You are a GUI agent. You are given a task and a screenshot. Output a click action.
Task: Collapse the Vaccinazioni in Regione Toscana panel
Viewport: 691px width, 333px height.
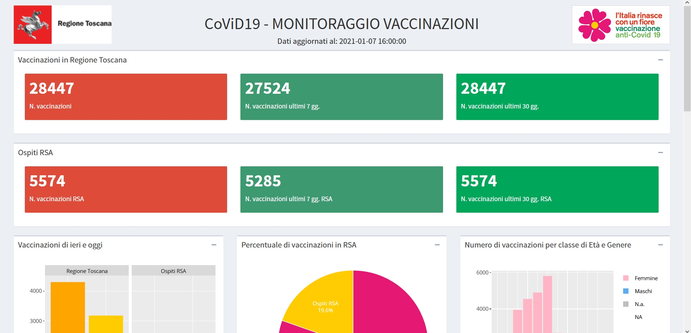click(x=660, y=60)
